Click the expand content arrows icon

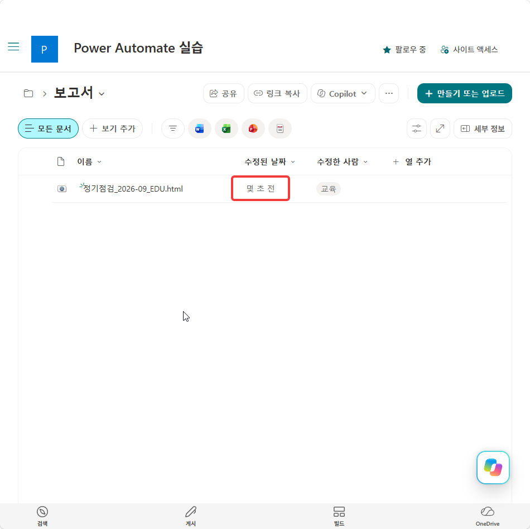(x=440, y=128)
